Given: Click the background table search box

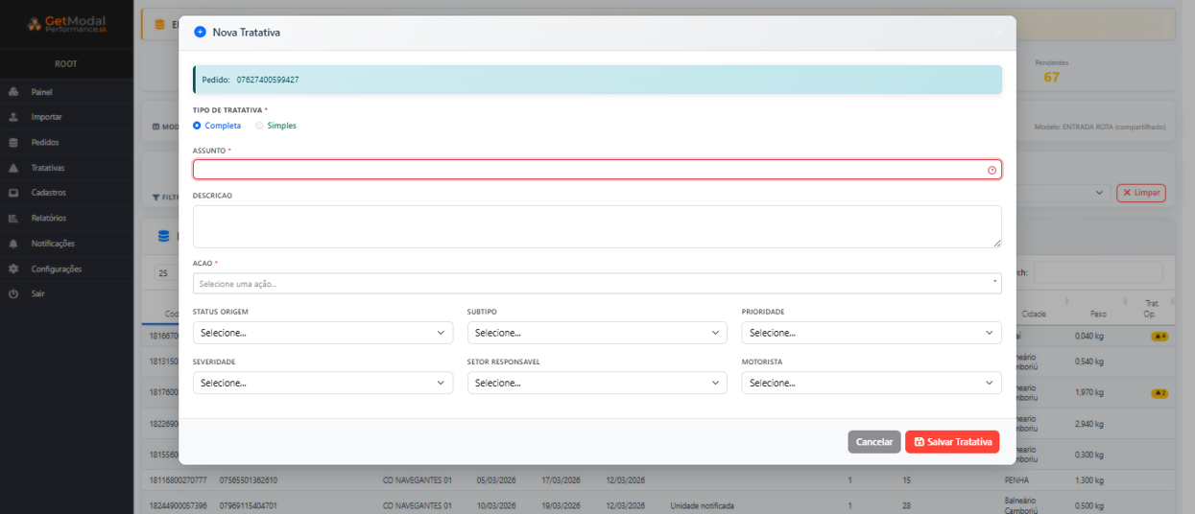Looking at the screenshot, I should pos(1098,272).
